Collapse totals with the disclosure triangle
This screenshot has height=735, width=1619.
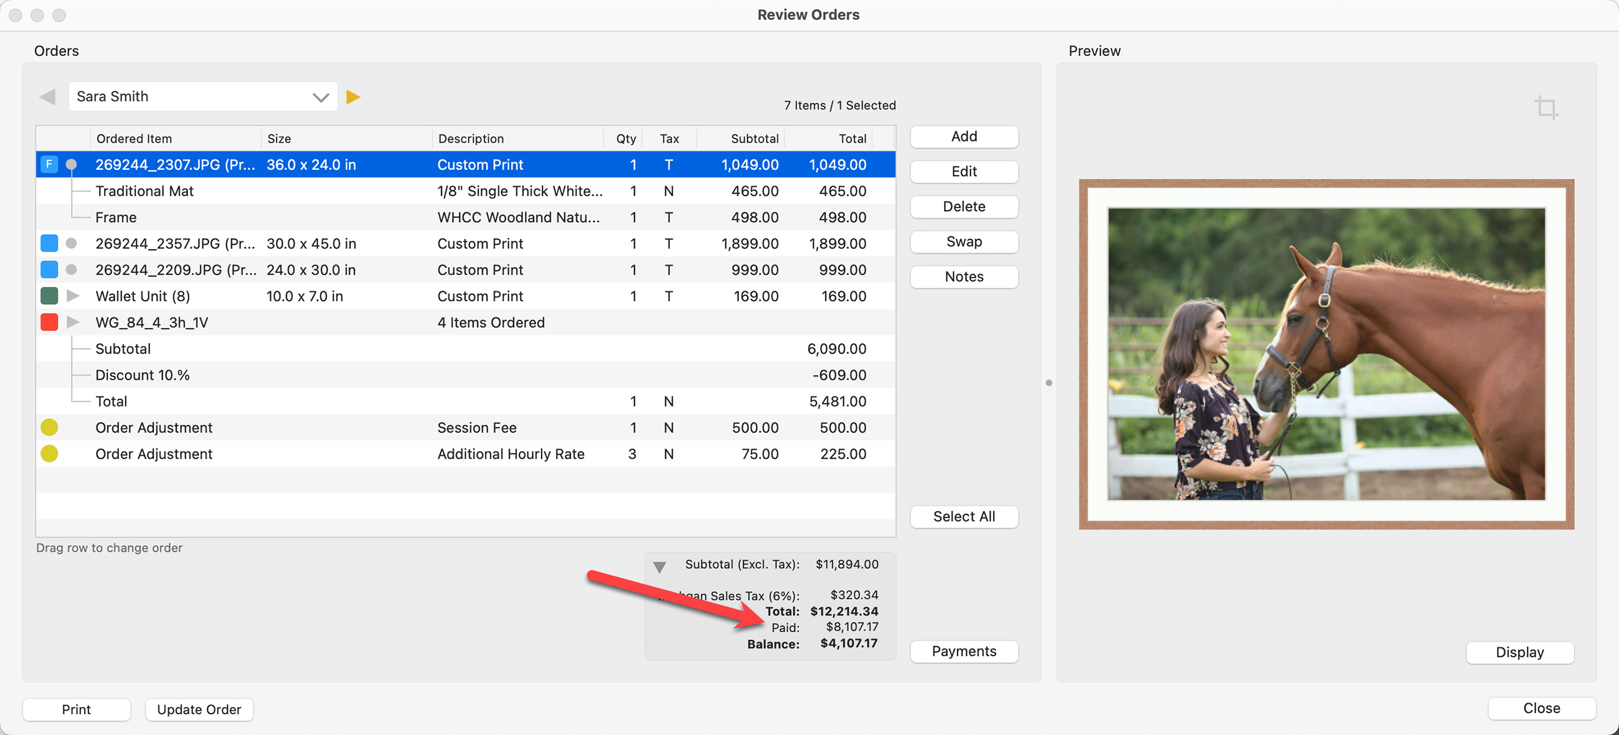coord(659,567)
